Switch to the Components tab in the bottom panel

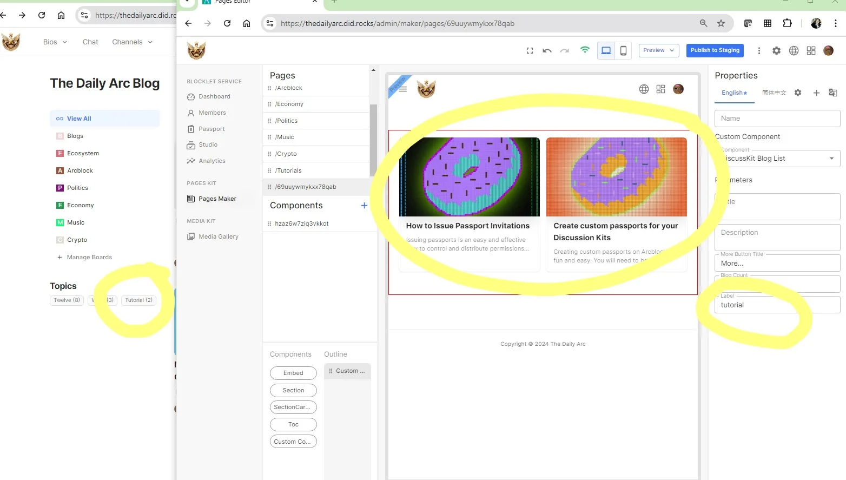(x=290, y=354)
